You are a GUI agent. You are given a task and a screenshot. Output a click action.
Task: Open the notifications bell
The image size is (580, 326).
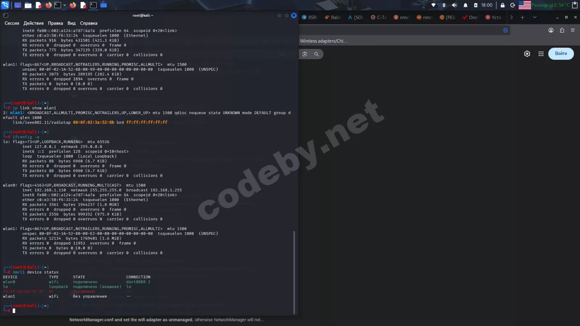click(465, 5)
